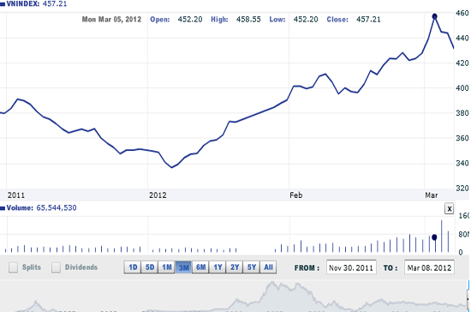Click the 400 price axis label

point(462,88)
